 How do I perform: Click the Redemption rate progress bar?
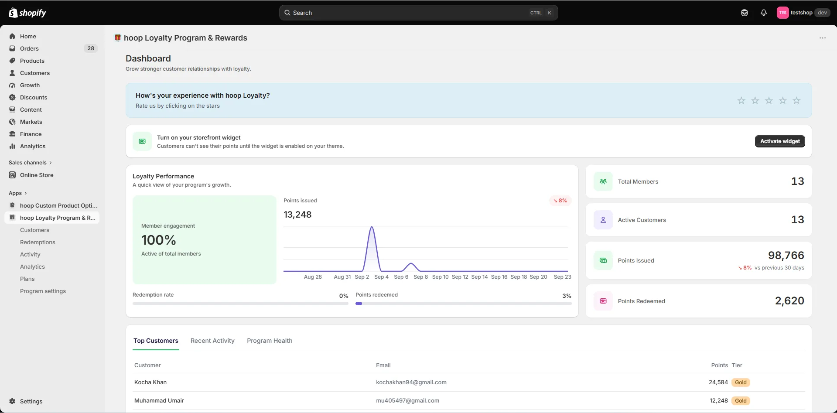click(x=240, y=304)
